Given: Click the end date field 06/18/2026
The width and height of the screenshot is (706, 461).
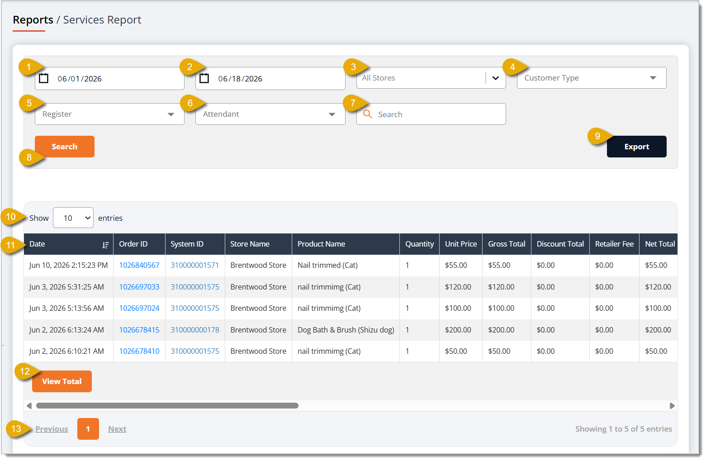Looking at the screenshot, I should pyautogui.click(x=270, y=78).
